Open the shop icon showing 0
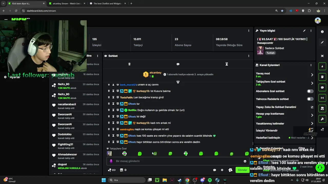 (121, 170)
